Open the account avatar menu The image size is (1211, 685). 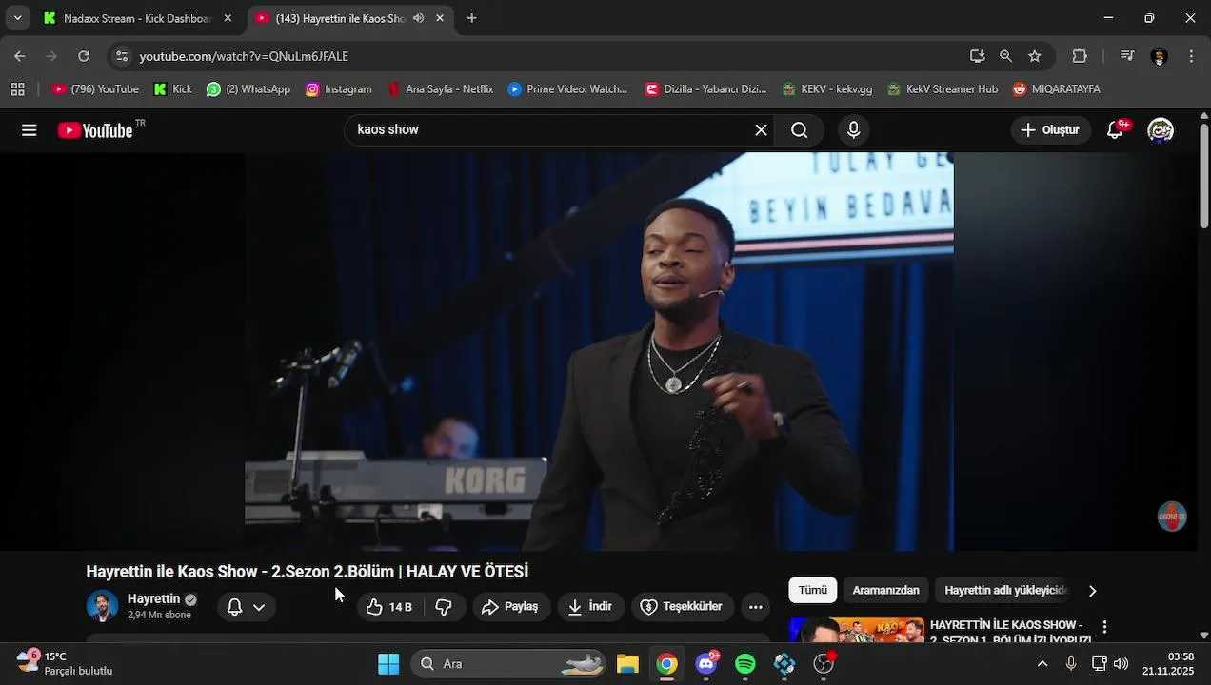click(x=1161, y=130)
